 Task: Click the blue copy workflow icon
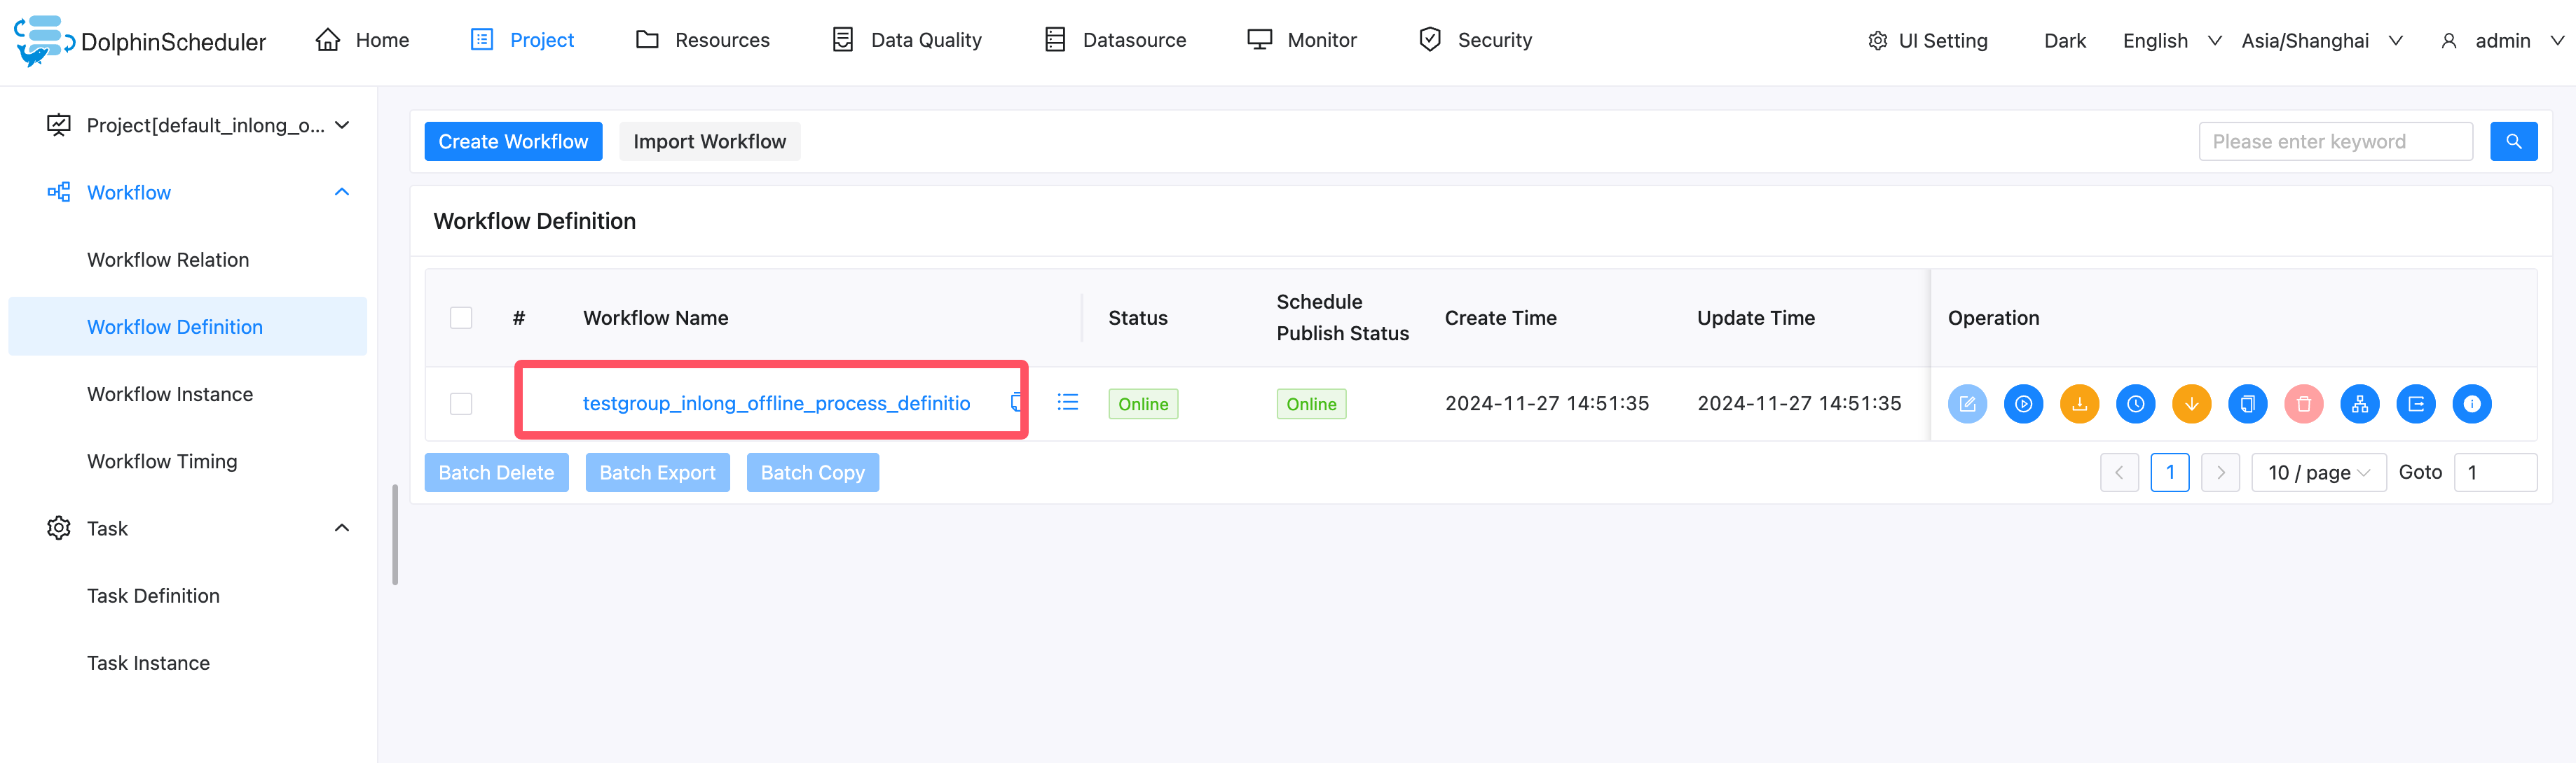(x=2247, y=403)
